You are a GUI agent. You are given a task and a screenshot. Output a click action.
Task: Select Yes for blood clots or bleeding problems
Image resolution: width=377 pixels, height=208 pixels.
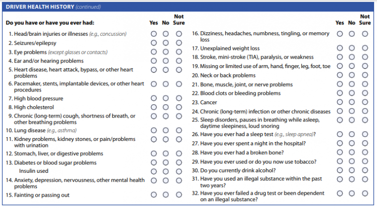point(340,93)
